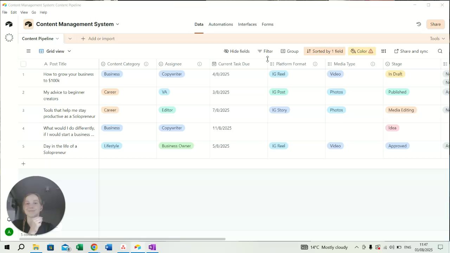
Task: Select the Business Owner assignee tag
Action: coord(176,146)
